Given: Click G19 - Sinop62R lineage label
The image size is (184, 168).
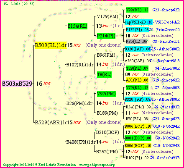Looking at the screenshot, I should pyautogui.click(x=166, y=80).
